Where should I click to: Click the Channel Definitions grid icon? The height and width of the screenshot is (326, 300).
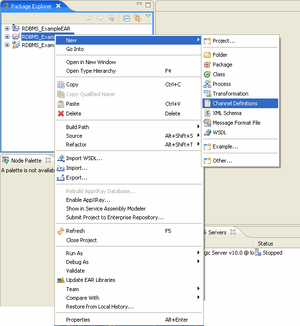pos(207,103)
